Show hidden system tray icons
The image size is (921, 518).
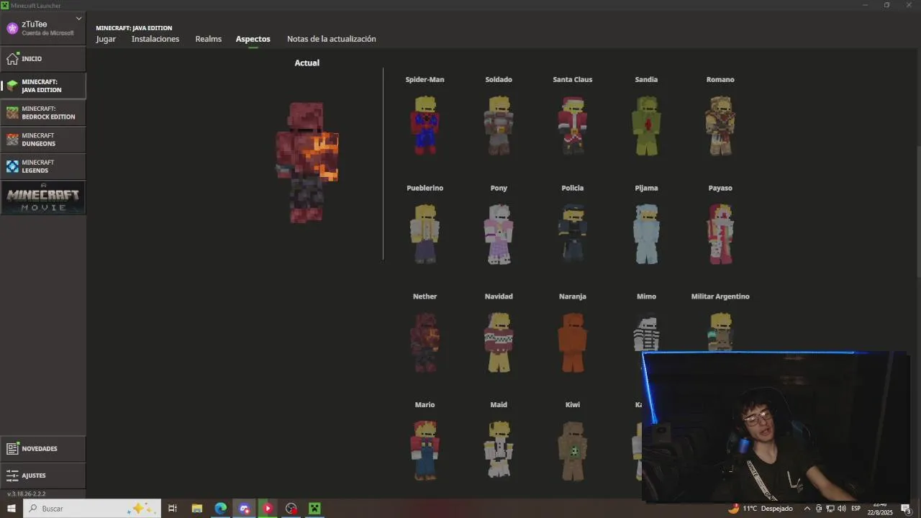pos(807,509)
